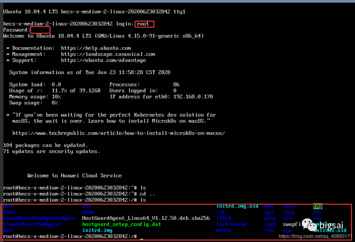Click the 'lib' directory name
The image size is (355, 242).
point(221,212)
